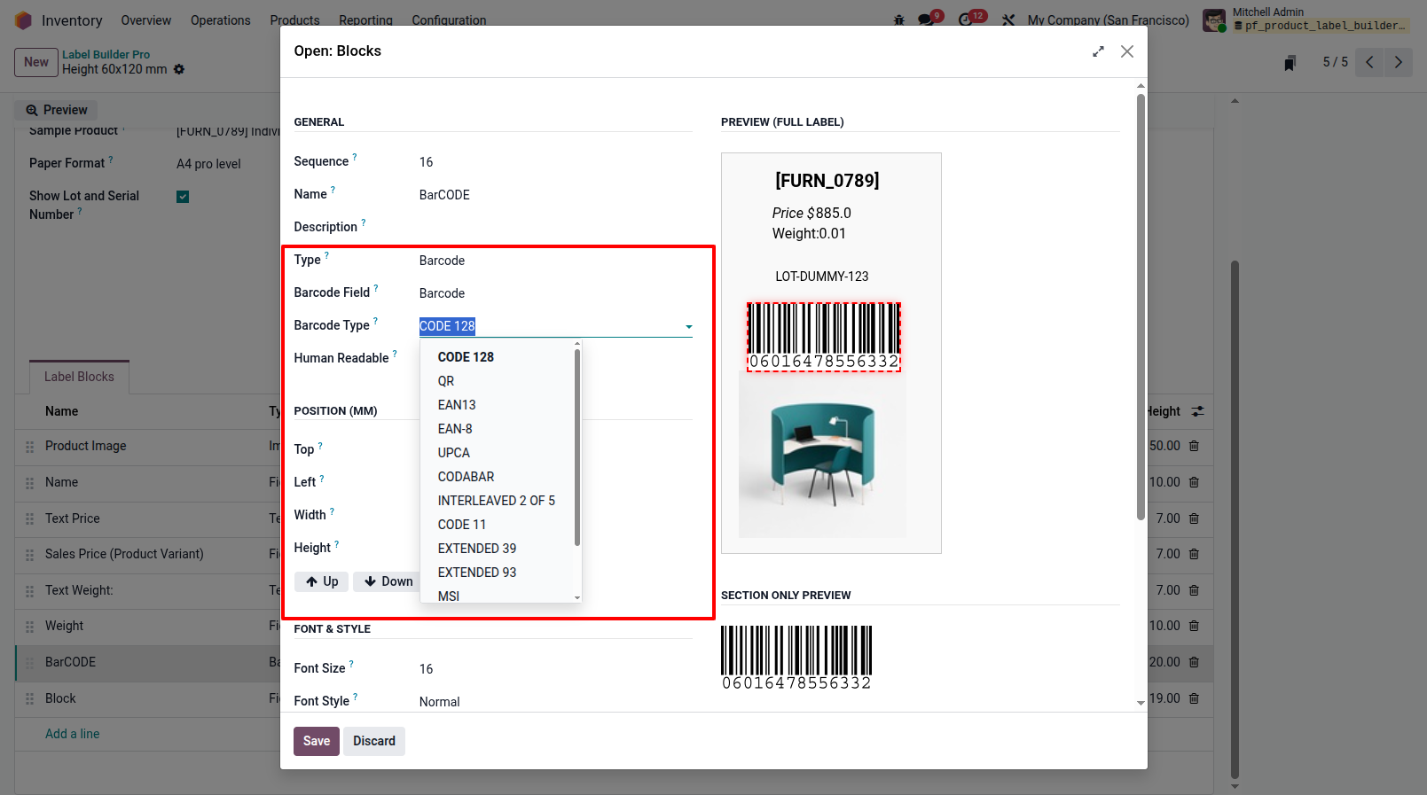Select EAN13 barcode type
The width and height of the screenshot is (1427, 795).
tap(457, 405)
